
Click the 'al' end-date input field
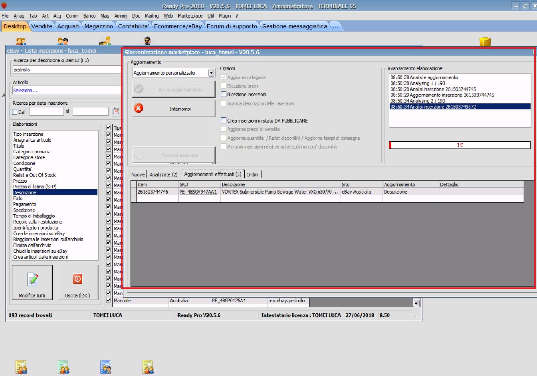coord(91,111)
